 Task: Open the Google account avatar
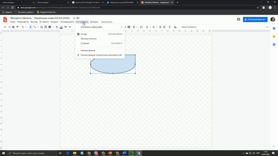273,19
